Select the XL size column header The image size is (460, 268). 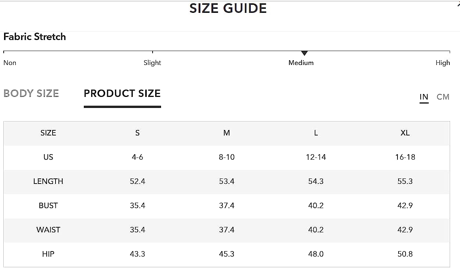point(405,133)
